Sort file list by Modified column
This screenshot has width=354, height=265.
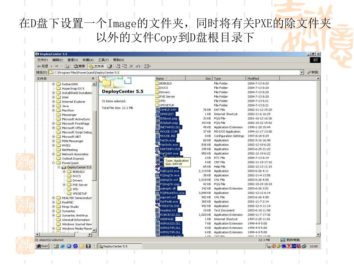click(x=263, y=78)
